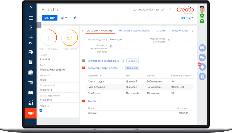Click the Маржа % field

click(x=59, y=80)
